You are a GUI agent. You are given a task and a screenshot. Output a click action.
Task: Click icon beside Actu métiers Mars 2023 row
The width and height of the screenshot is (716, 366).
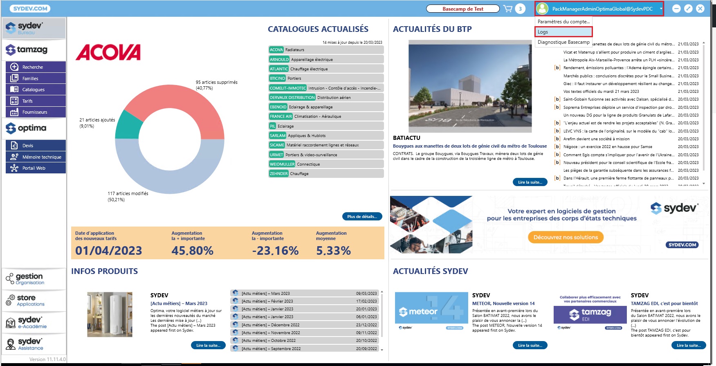pyautogui.click(x=235, y=293)
